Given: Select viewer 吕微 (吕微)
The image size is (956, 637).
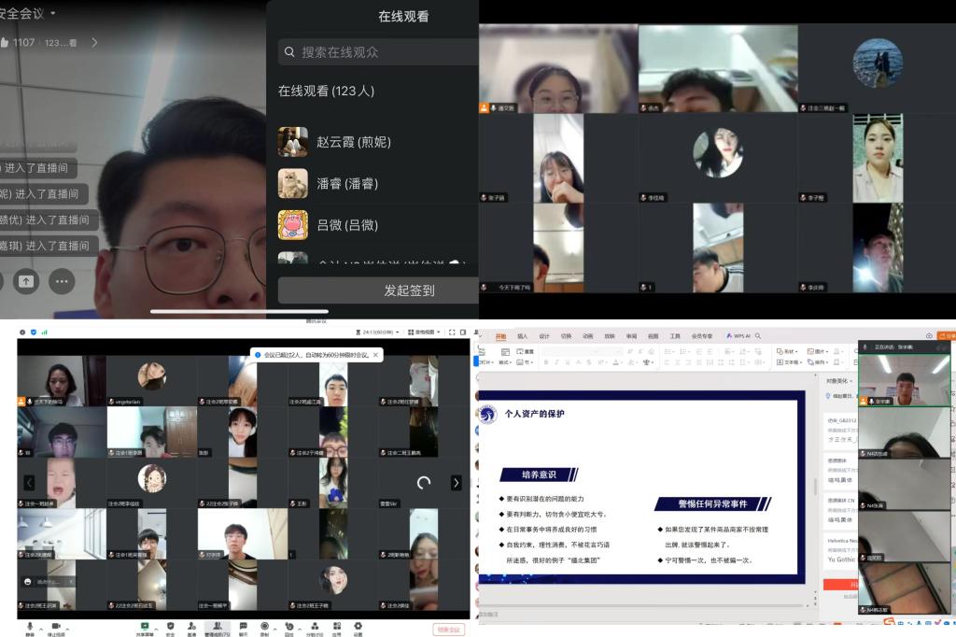Looking at the screenshot, I should click(x=378, y=225).
